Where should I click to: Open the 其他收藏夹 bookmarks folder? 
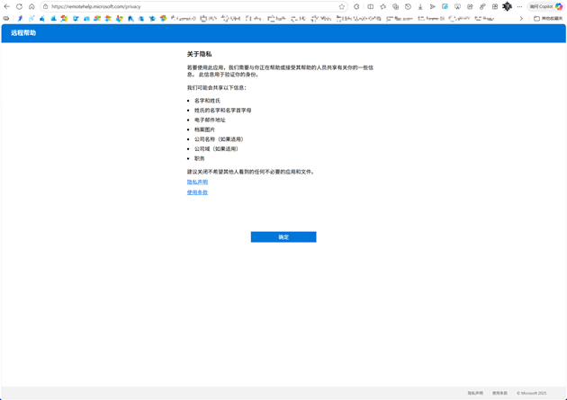click(548, 18)
